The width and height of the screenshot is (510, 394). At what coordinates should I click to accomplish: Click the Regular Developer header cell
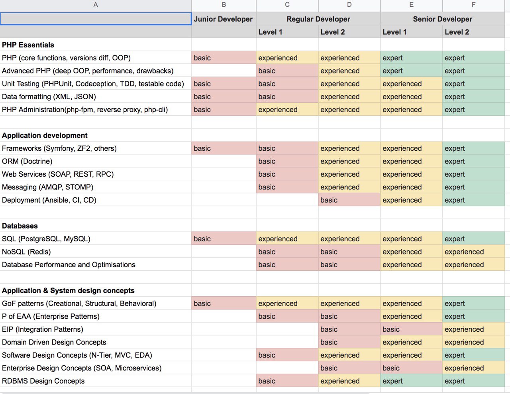coord(318,19)
